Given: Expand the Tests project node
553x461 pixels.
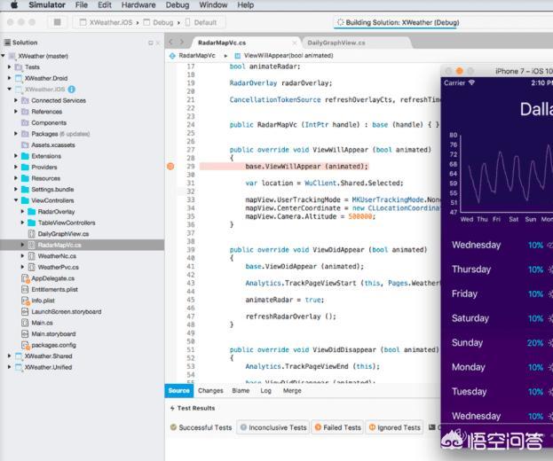Looking at the screenshot, I should pyautogui.click(x=10, y=67).
